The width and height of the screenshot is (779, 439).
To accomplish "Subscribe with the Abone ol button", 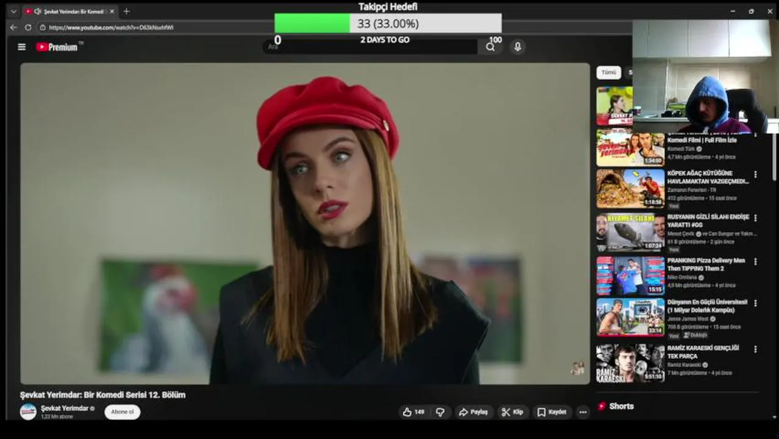I will click(123, 412).
